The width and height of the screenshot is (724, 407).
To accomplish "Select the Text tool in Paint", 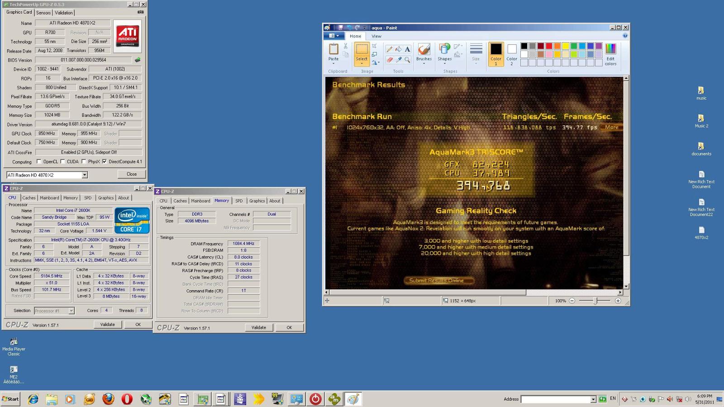I will [407, 49].
